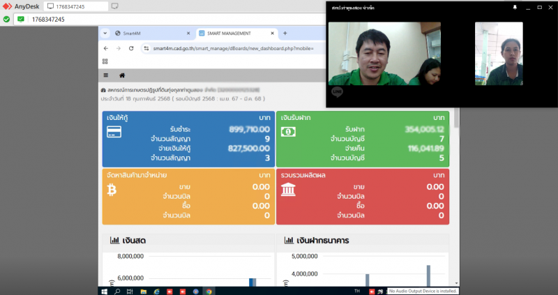Click the home icon in dashboard header
Screen dimensions: 558x295
[122, 75]
